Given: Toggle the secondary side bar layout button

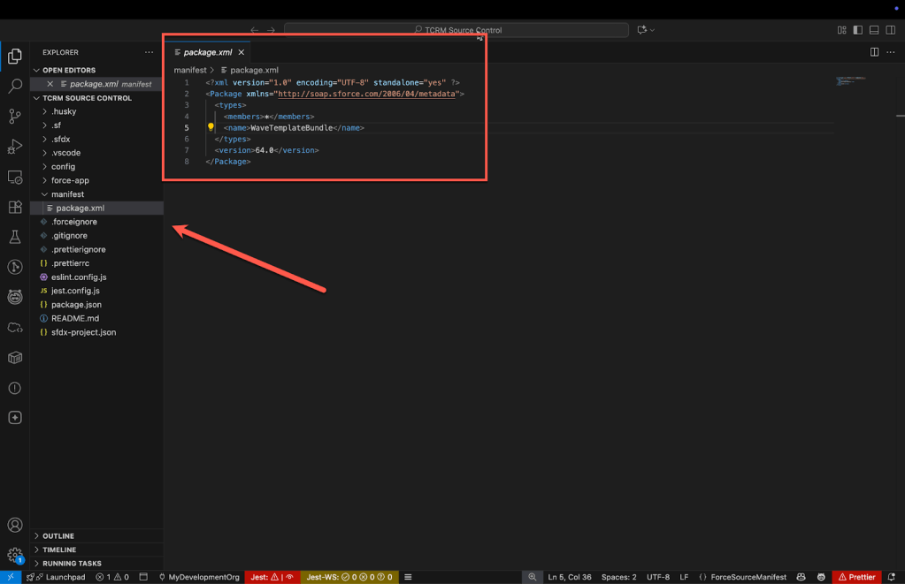Looking at the screenshot, I should click(890, 30).
